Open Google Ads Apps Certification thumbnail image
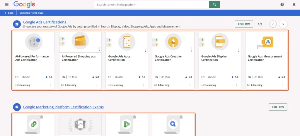This screenshot has width=300, height=136. pyautogui.click(x=127, y=41)
